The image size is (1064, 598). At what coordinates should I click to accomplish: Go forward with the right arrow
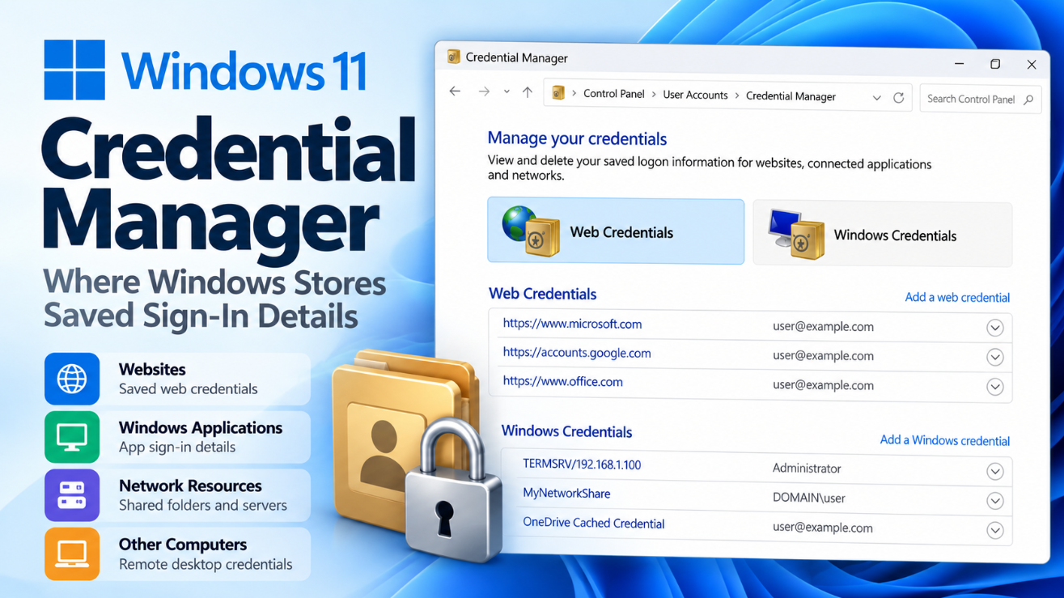point(484,91)
